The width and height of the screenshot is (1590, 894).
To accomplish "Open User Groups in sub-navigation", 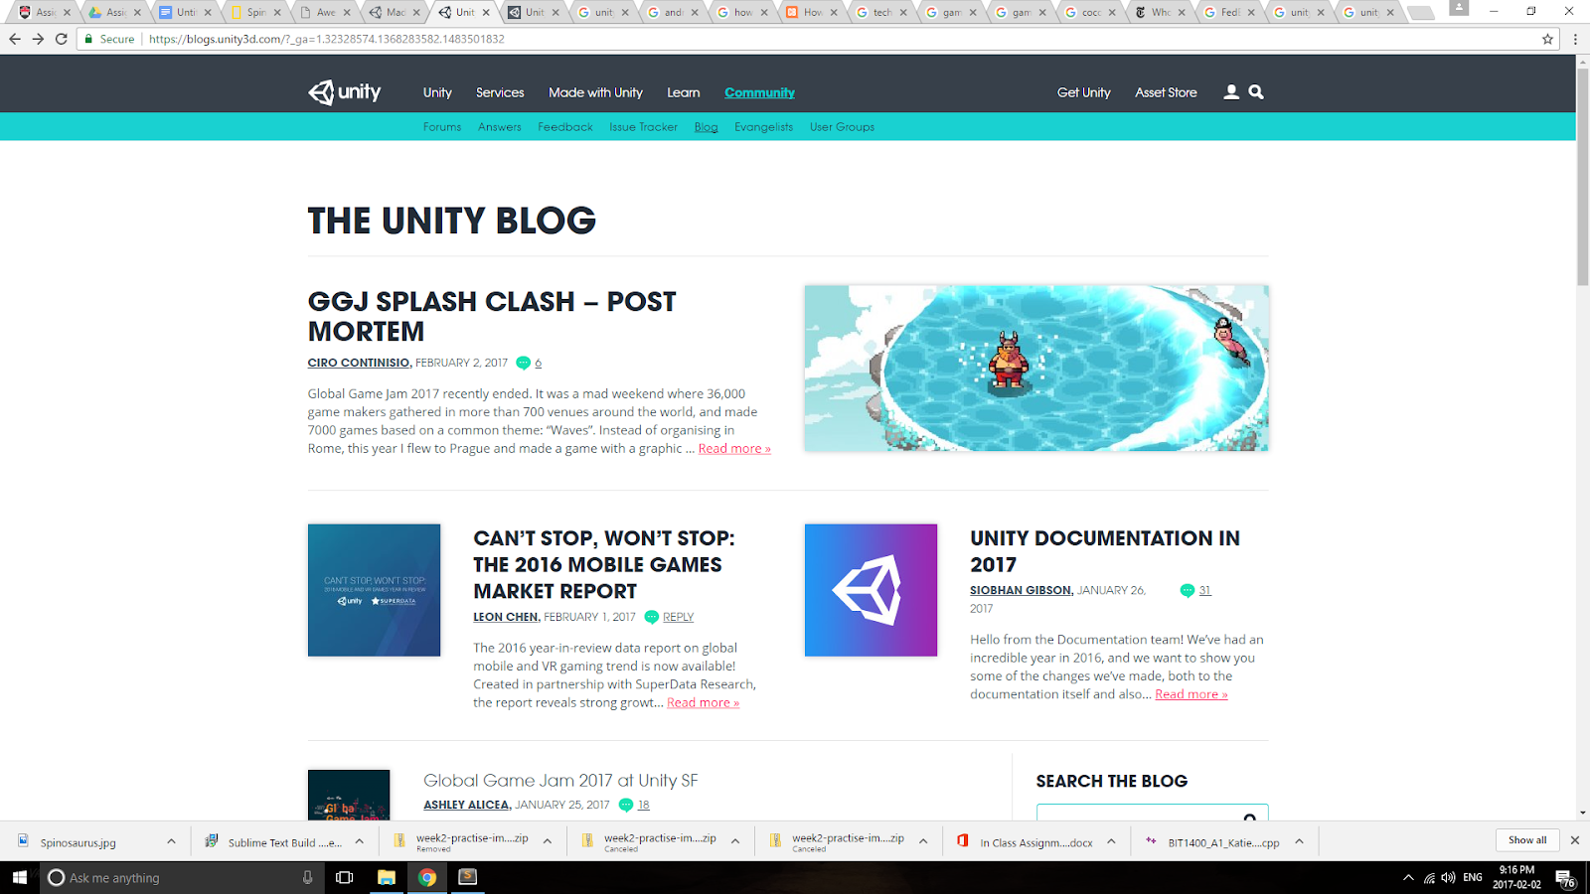I will pos(842,127).
